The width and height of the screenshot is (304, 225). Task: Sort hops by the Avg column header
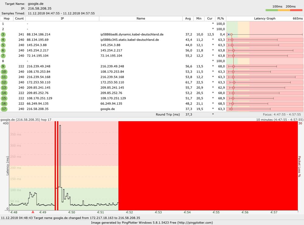(x=188, y=18)
